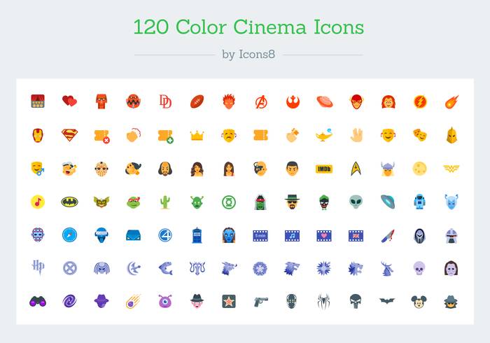Select the Ninja Turtle face icon
The width and height of the screenshot is (490, 343).
point(134,202)
